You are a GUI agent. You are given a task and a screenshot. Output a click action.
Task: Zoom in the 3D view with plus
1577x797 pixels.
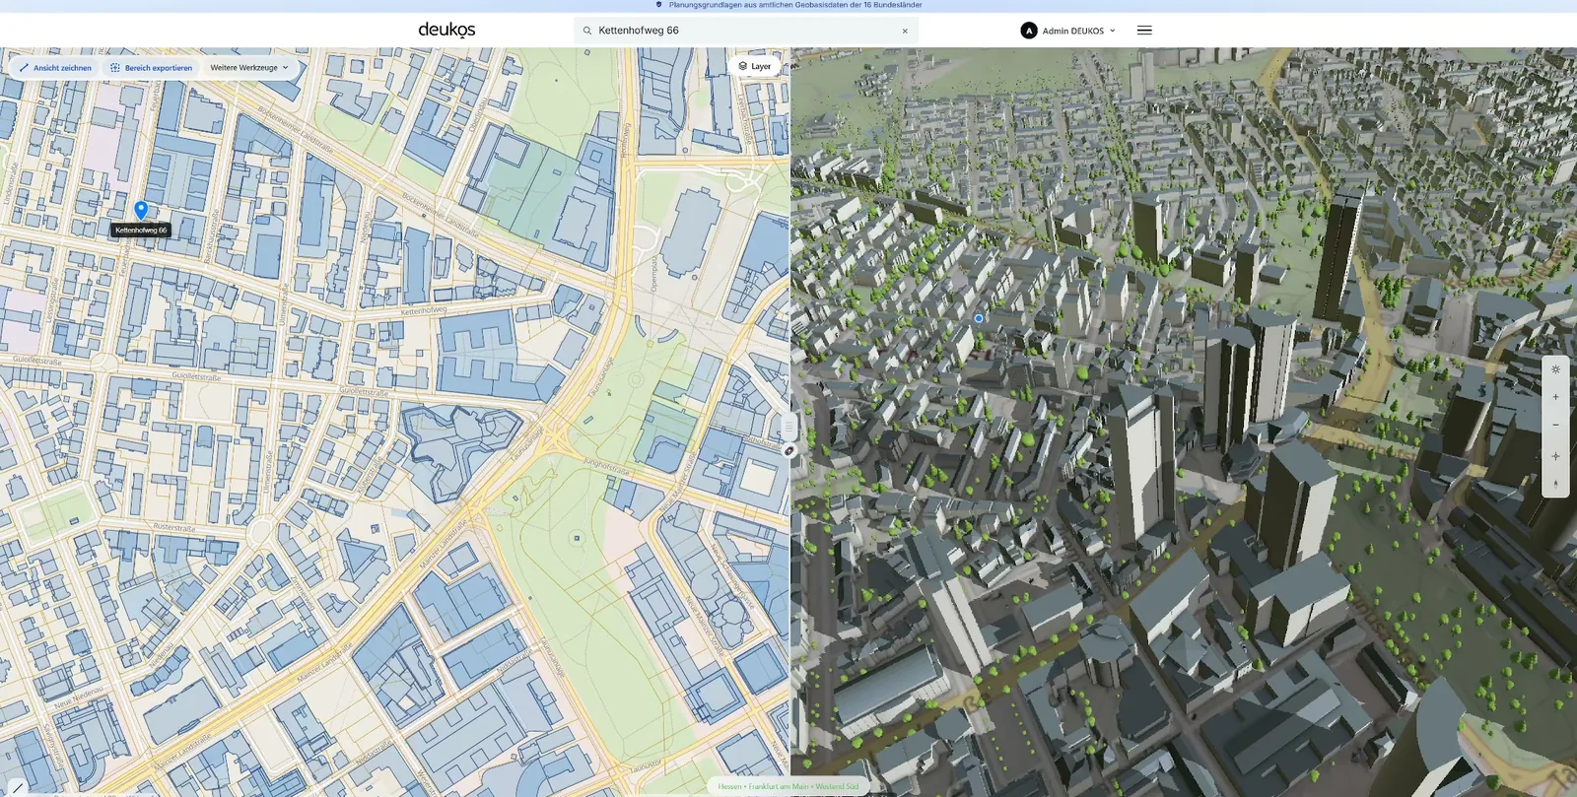(1556, 397)
